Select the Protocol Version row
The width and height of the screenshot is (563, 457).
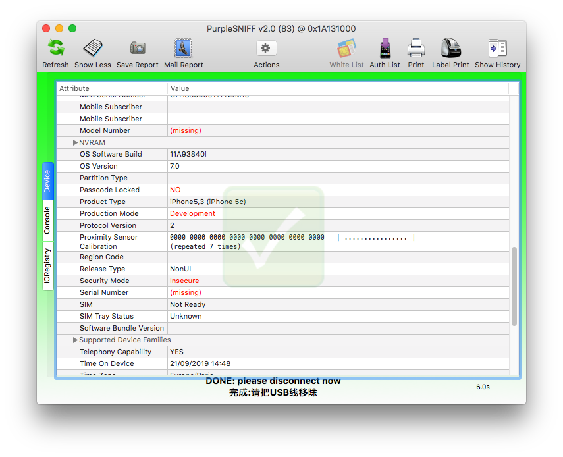pos(283,225)
